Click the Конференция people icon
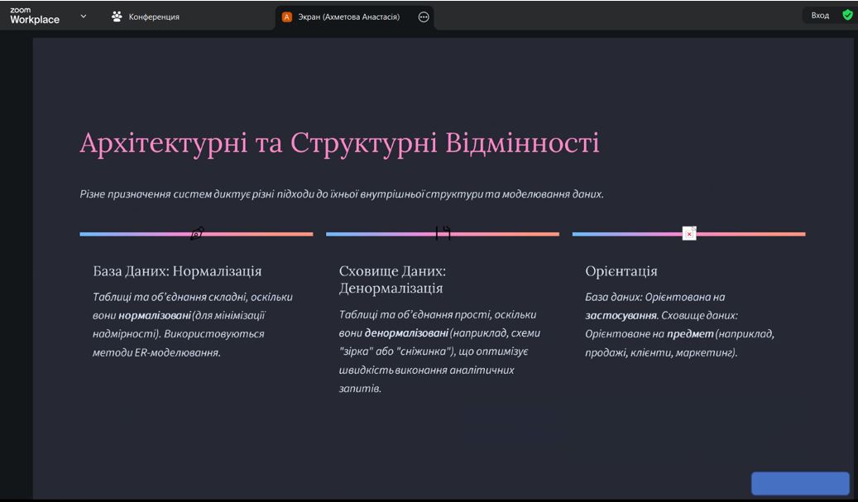858x502 pixels. point(117,17)
